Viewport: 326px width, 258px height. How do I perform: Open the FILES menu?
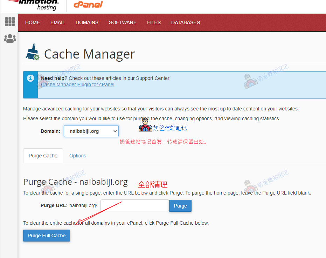[154, 22]
